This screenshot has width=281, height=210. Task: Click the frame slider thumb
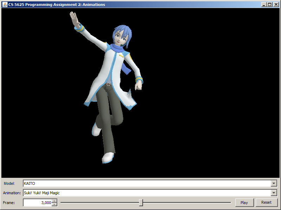pyautogui.click(x=141, y=203)
